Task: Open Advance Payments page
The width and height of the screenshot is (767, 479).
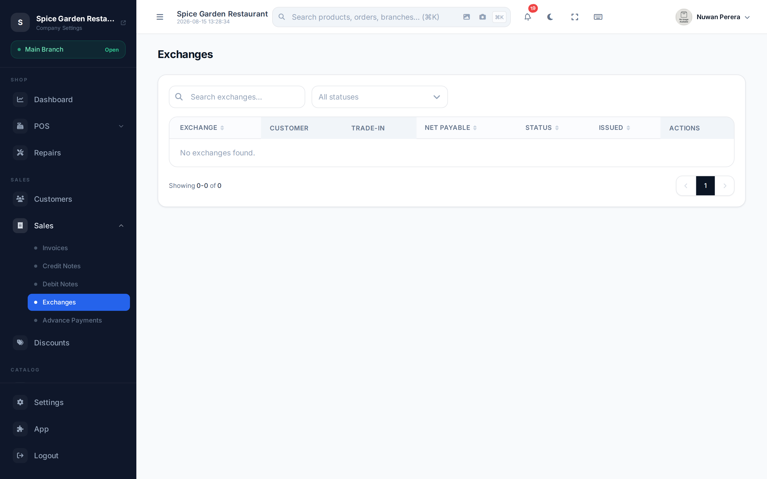Action: coord(79,320)
